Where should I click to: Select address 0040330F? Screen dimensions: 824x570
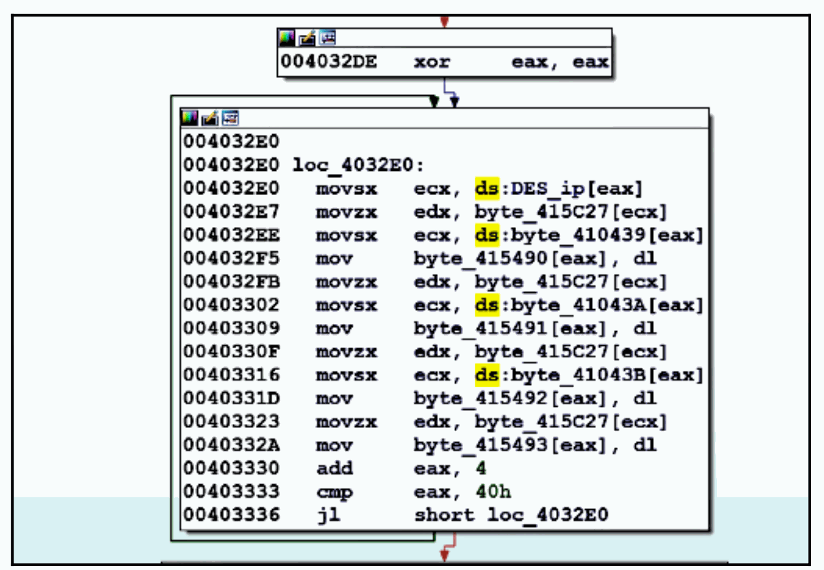point(231,352)
